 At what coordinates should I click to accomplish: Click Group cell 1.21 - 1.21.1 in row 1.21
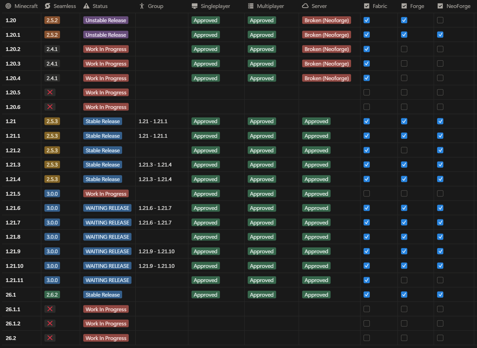point(162,121)
